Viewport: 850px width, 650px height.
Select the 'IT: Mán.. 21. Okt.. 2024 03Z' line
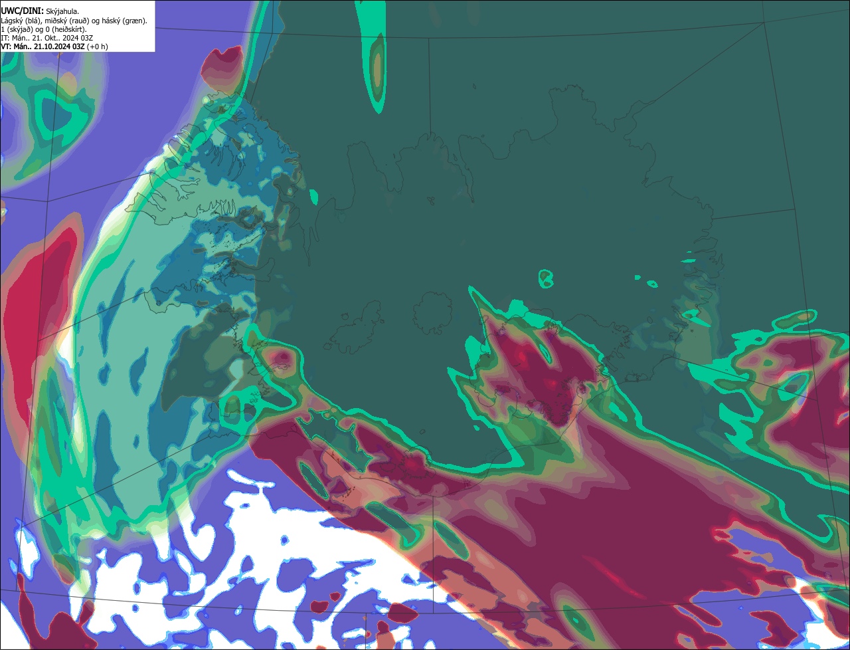click(47, 38)
